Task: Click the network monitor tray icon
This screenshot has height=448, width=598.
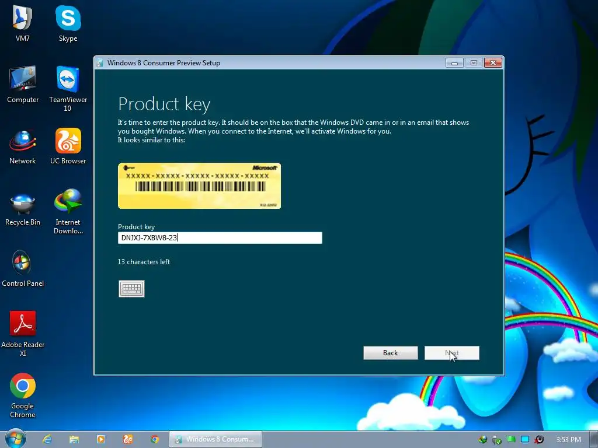Action: (x=525, y=440)
